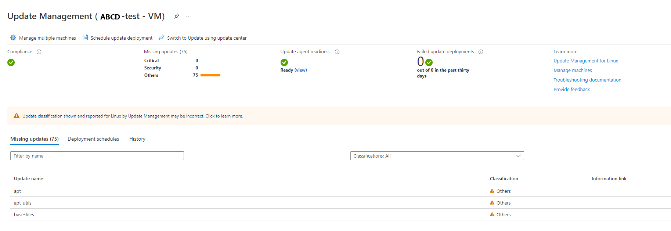Open the Update Management for Linux link
The height and width of the screenshot is (231, 671).
pyautogui.click(x=586, y=61)
